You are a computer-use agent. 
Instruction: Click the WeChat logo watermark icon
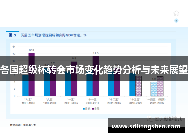[x=150, y=119]
